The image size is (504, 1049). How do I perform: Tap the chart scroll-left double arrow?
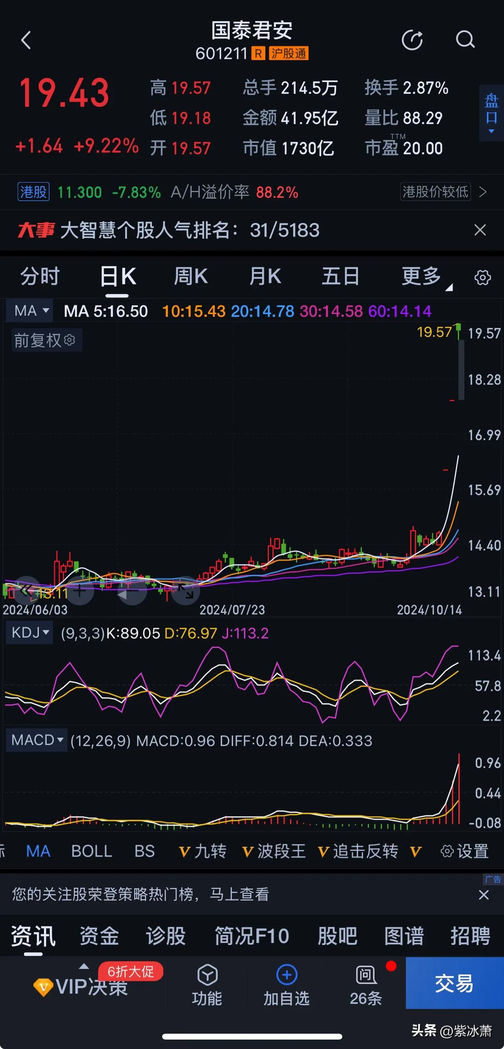tap(26, 590)
